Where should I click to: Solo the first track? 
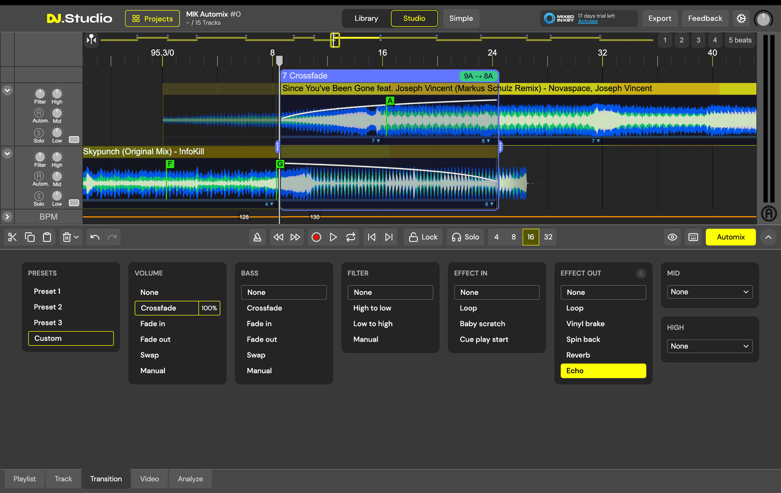pyautogui.click(x=39, y=133)
